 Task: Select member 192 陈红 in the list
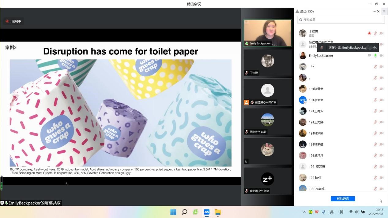coord(341,178)
